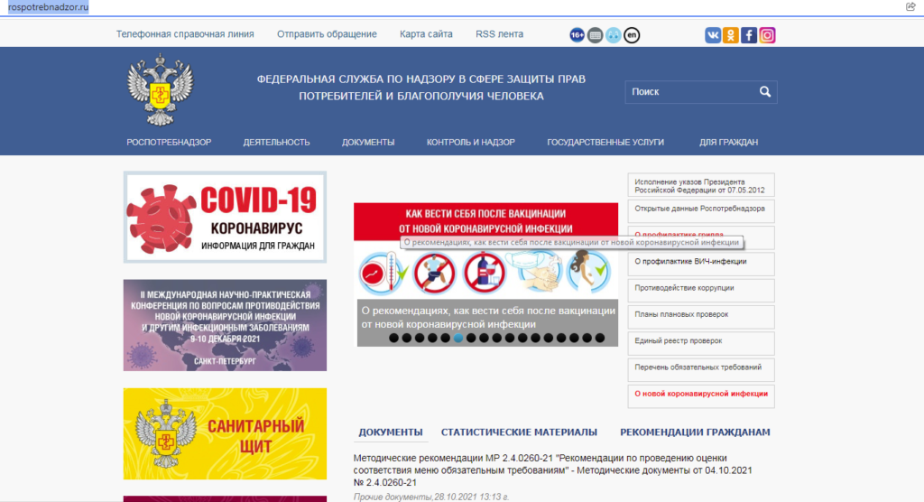The height and width of the screenshot is (502, 924).
Task: Open the yellow Санитарный щит banner
Action: point(225,433)
